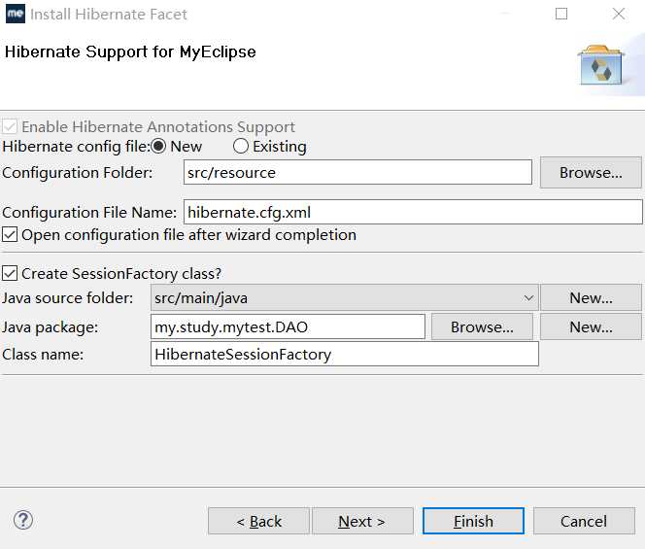Screen dimensions: 645x549
Task: Focus the Configuration File Name field
Action: click(413, 213)
